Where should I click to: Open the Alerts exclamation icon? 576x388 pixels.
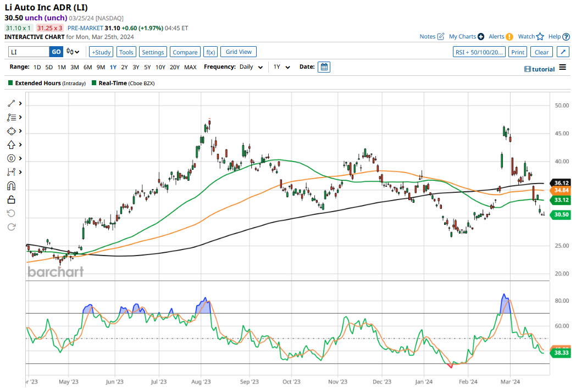[509, 37]
